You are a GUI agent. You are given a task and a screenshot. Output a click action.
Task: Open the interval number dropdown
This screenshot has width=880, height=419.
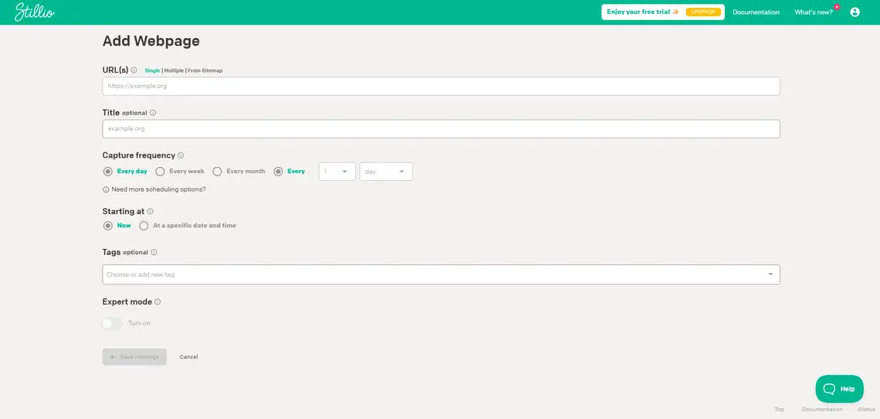(x=337, y=172)
